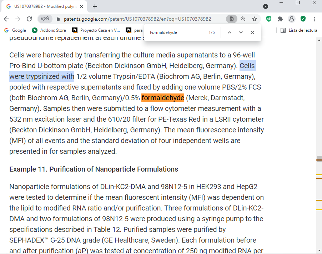Open the zoom magnifier in address bar
322x254 pixels.
[243, 19]
